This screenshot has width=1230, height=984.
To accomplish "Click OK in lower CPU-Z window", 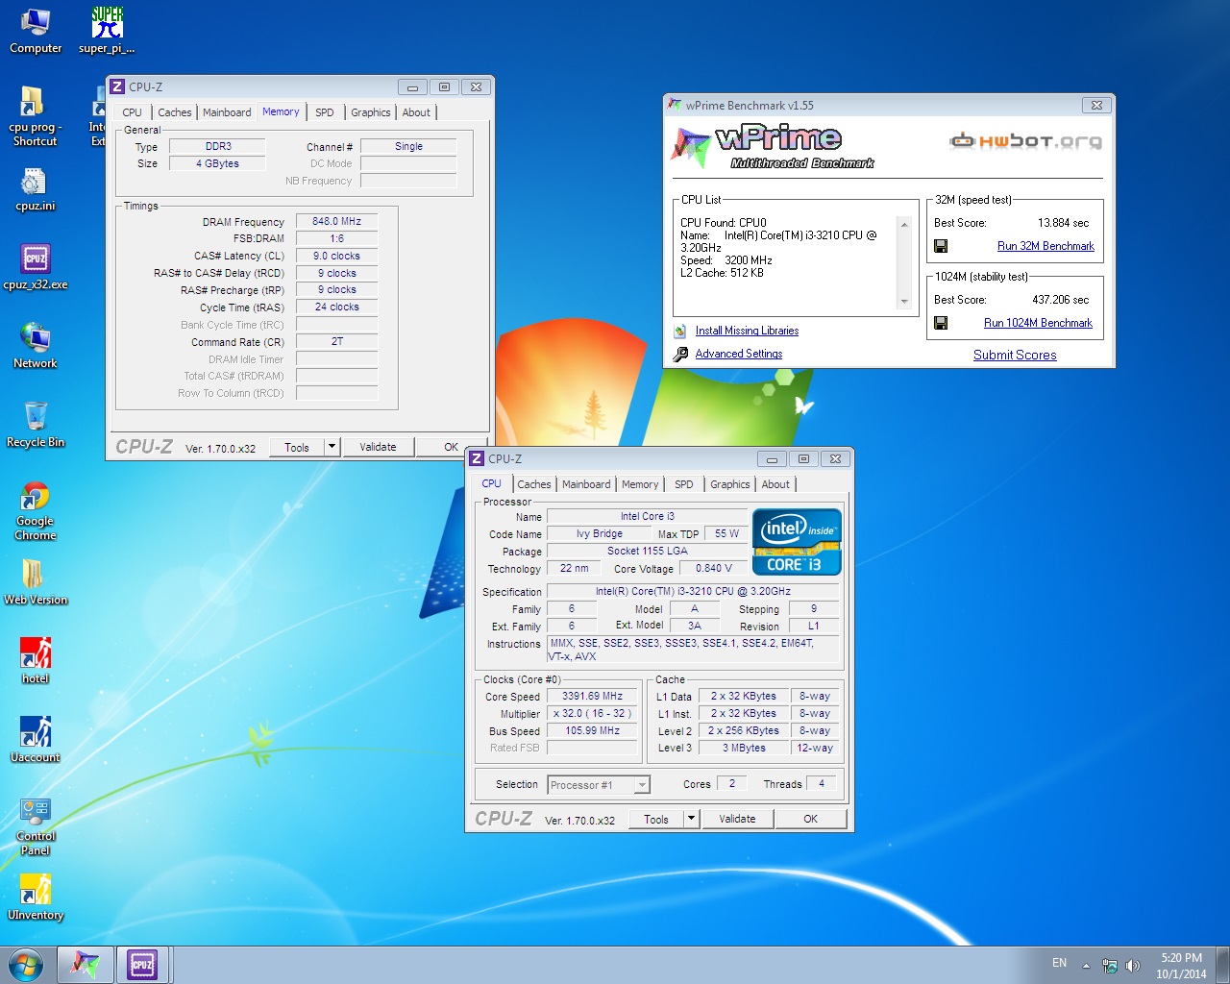I will (x=810, y=819).
